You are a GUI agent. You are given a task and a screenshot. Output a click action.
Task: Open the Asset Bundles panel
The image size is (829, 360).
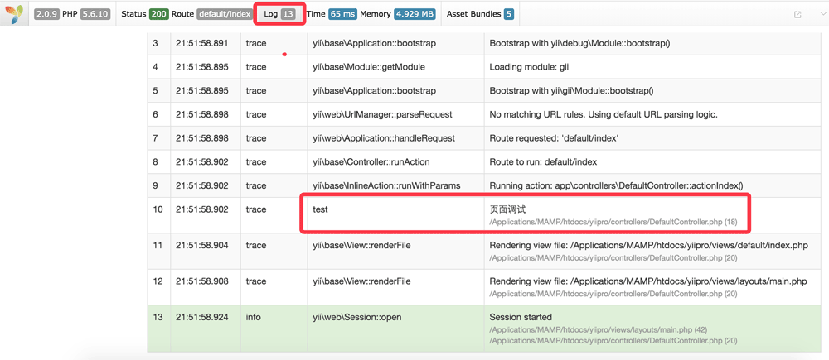480,14
